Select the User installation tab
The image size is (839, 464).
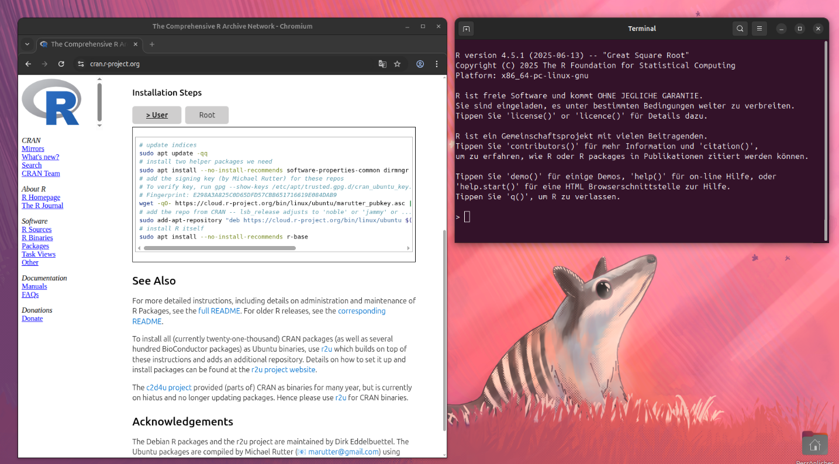(157, 115)
